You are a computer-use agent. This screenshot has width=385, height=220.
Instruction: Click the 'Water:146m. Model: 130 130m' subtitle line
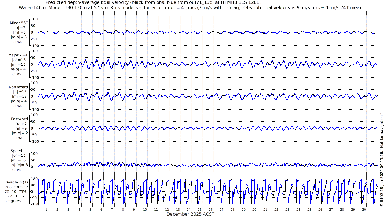click(190, 7)
